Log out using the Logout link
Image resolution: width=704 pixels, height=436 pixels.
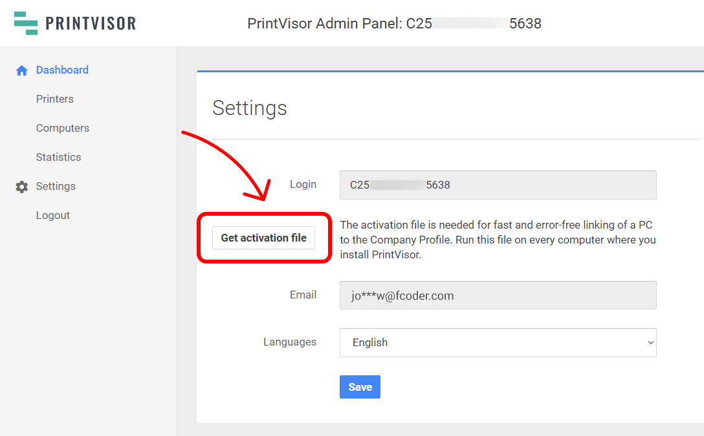53,215
